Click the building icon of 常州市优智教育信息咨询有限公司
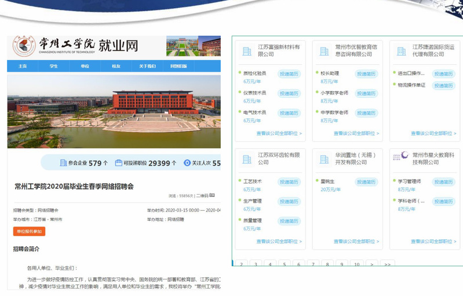Screen dimensions: 463x296 (x=325, y=52)
